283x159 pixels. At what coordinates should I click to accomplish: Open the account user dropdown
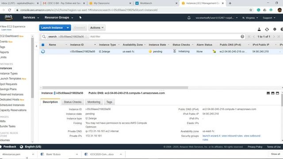[216, 18]
